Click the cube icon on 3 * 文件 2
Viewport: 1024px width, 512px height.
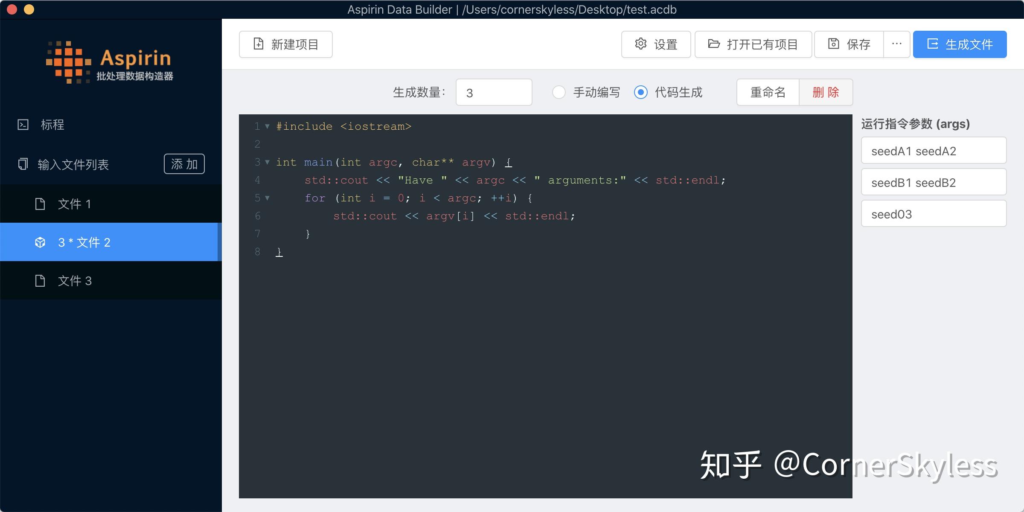tap(40, 242)
